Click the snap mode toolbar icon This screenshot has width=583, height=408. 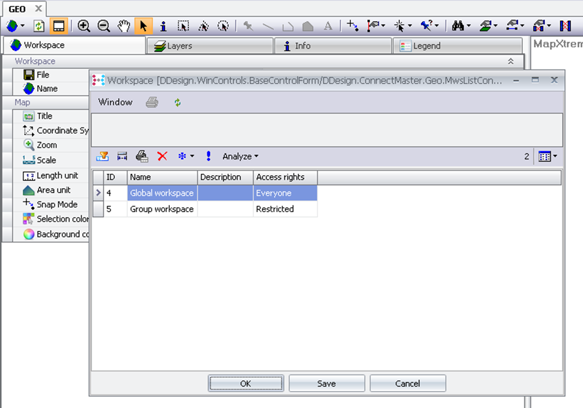352,26
